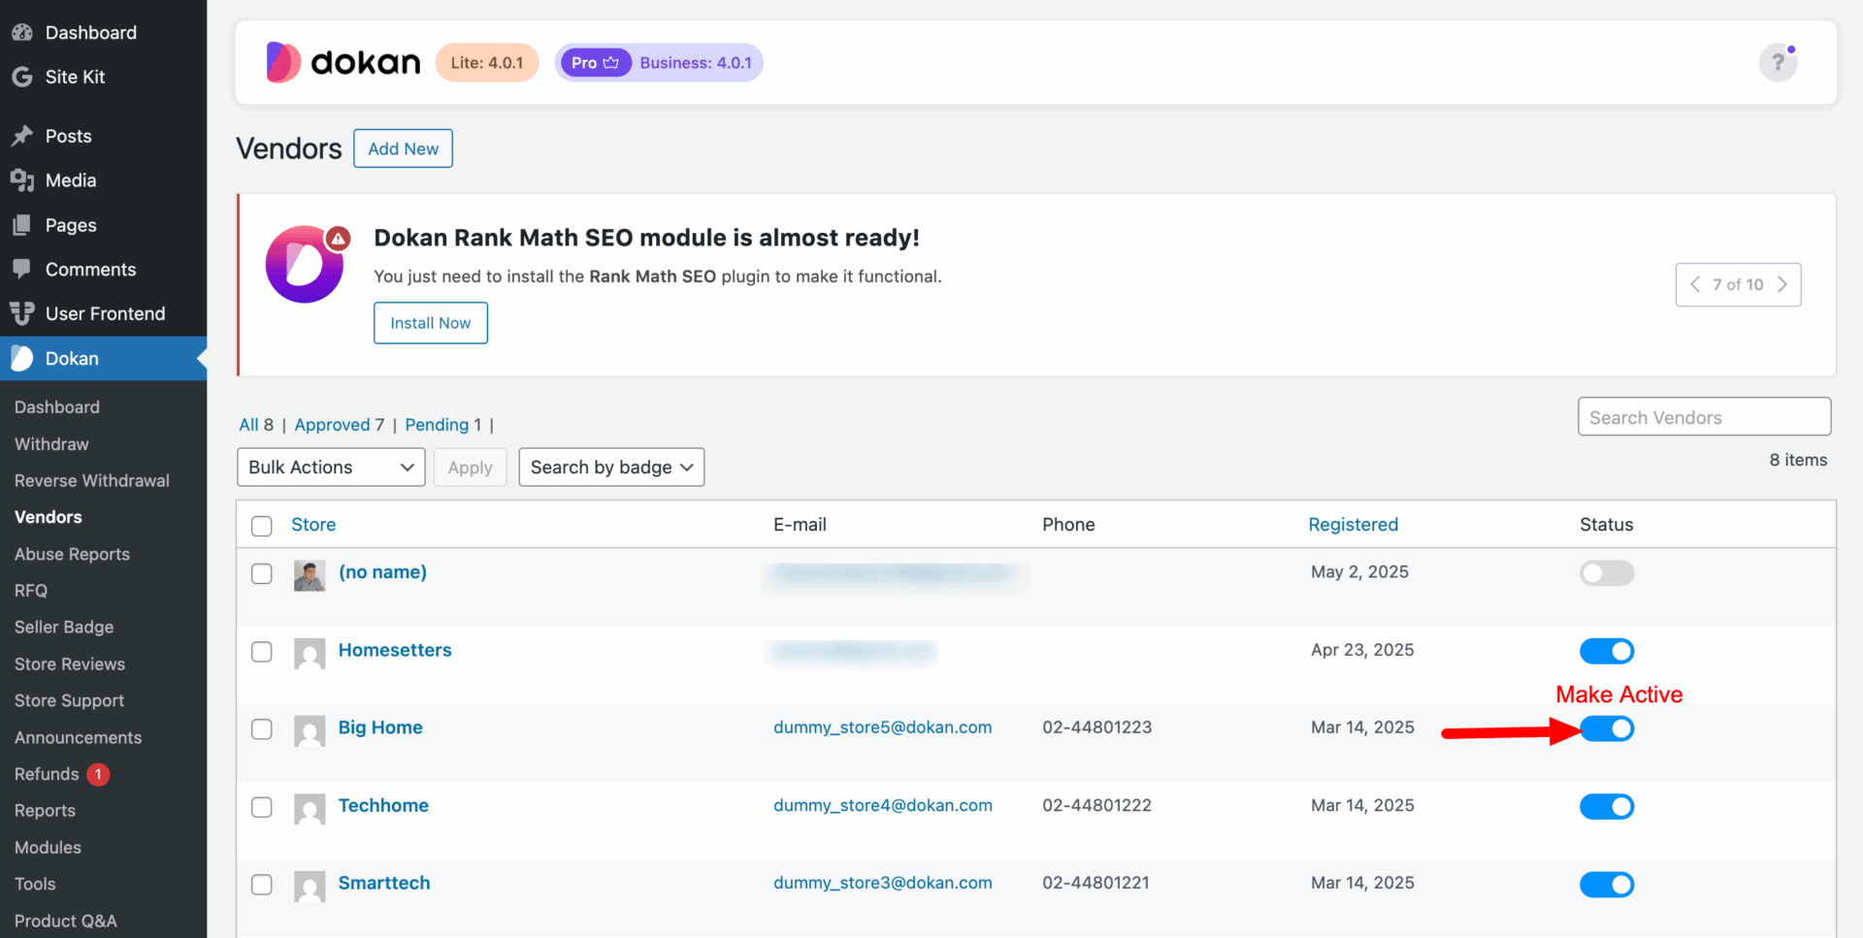1863x938 pixels.
Task: Click the Install Now button
Action: coord(431,323)
